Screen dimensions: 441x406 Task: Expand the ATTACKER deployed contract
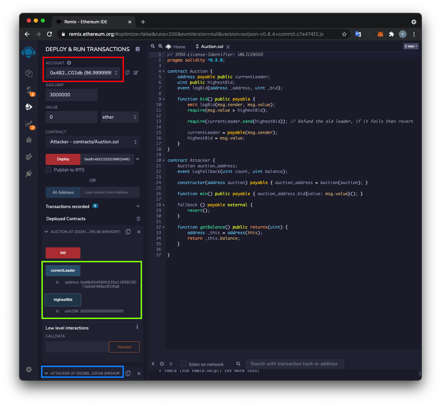[x=46, y=373]
